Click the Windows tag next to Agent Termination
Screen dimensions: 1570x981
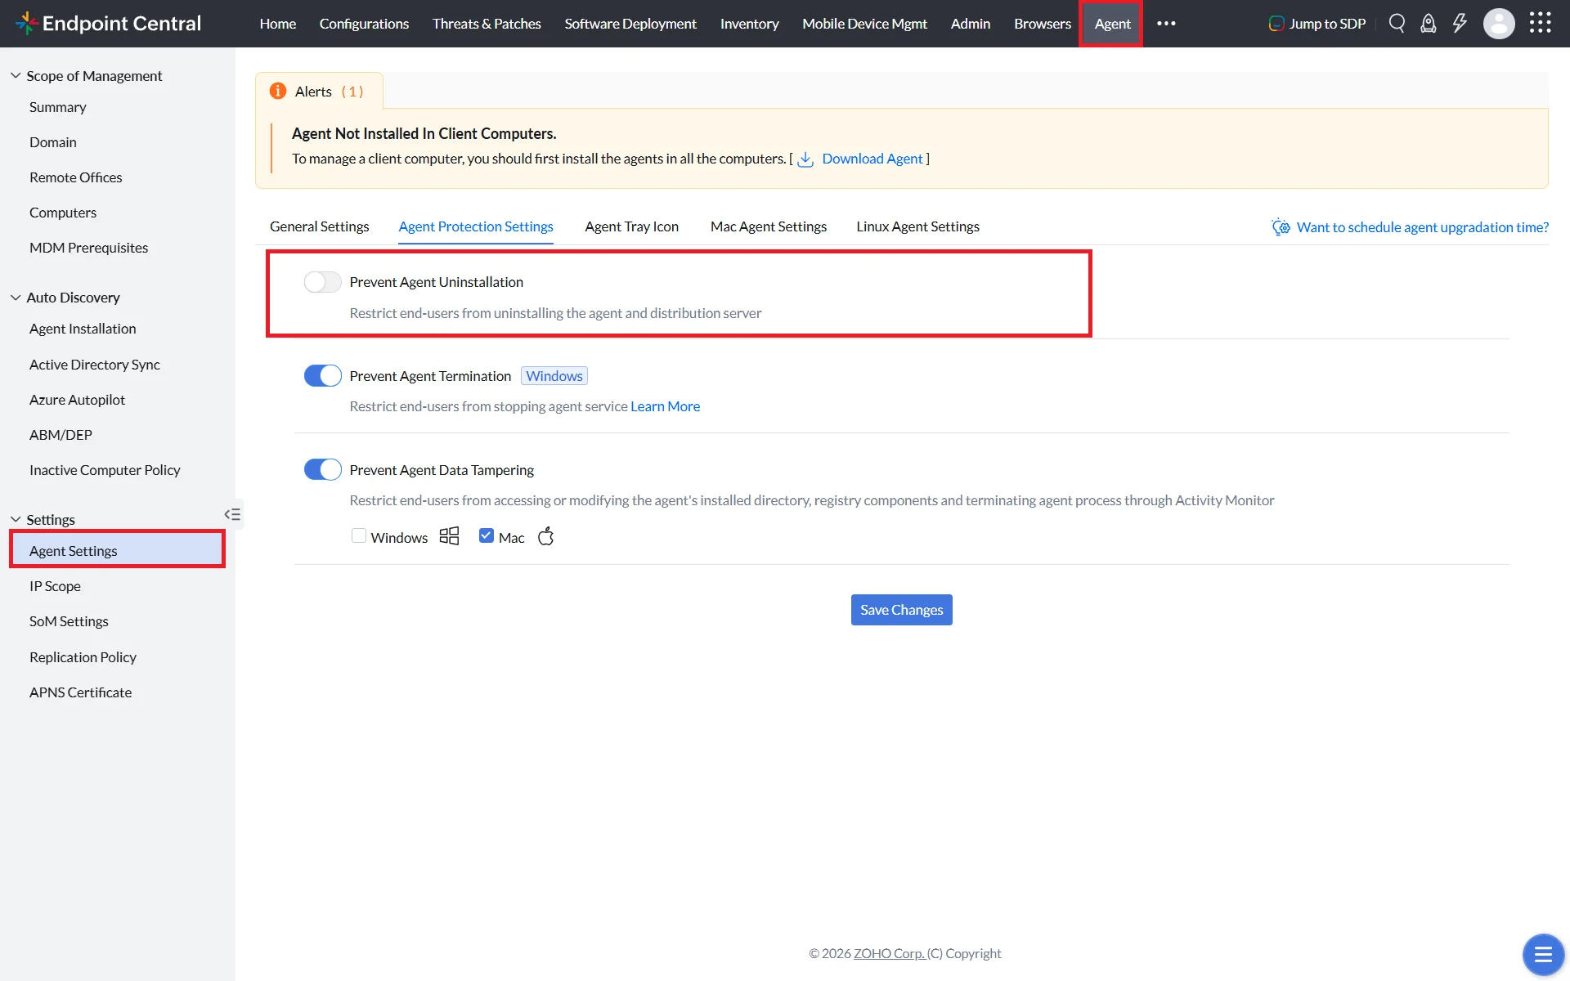[x=554, y=376]
